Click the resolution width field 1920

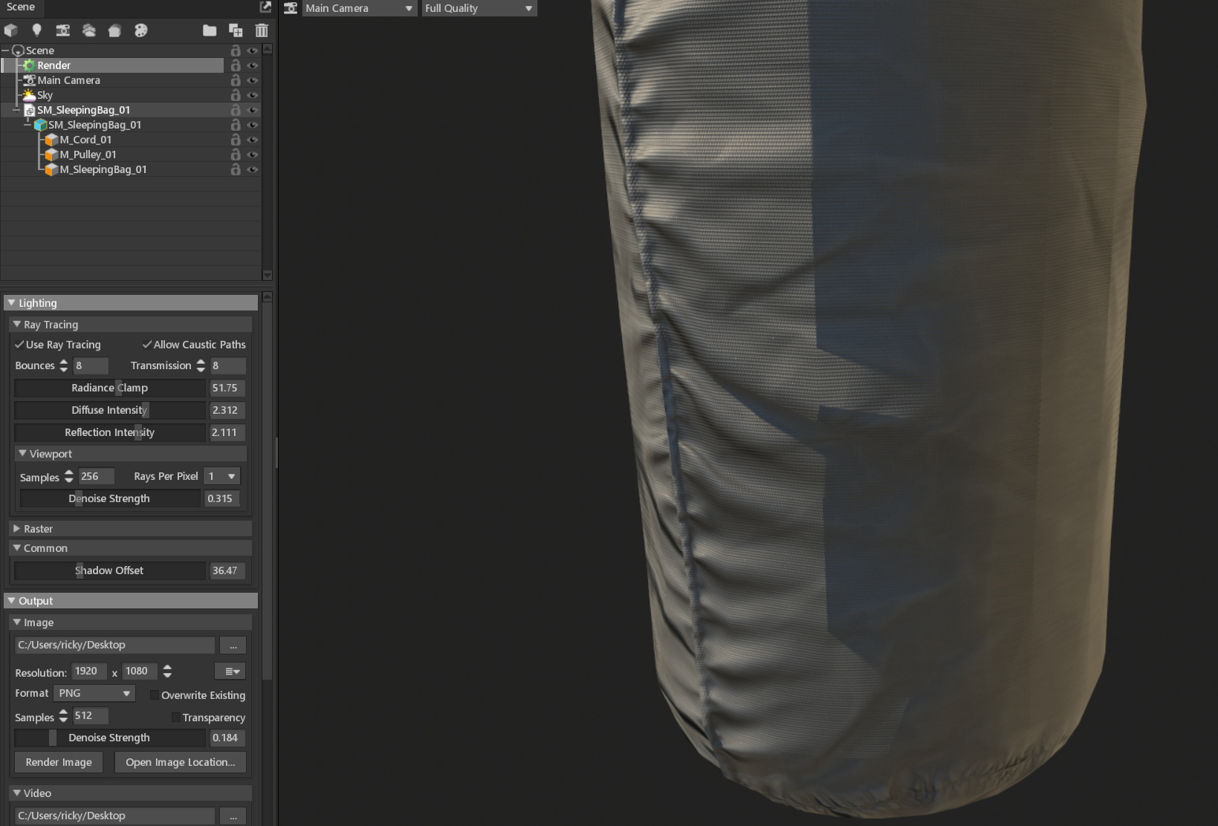[x=88, y=671]
